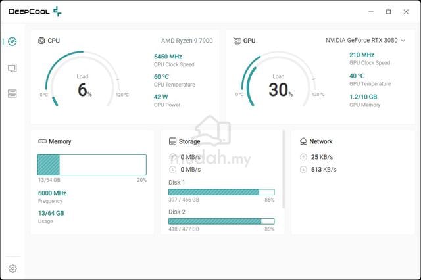This screenshot has width=421, height=280.
Task: Click the storage panel scrollbar
Action: pyautogui.click(x=284, y=170)
